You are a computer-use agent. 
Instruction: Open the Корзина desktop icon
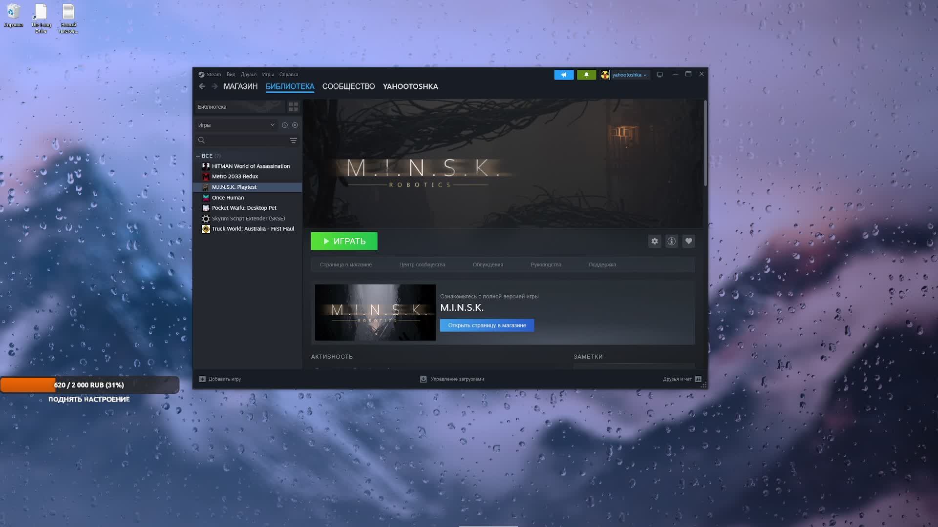[13, 16]
